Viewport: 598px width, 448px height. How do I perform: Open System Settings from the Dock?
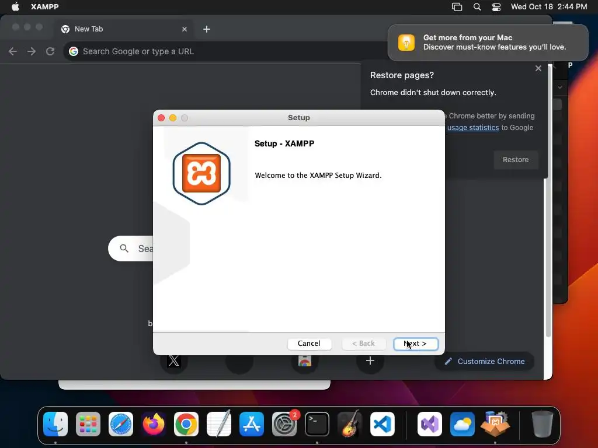(284, 424)
